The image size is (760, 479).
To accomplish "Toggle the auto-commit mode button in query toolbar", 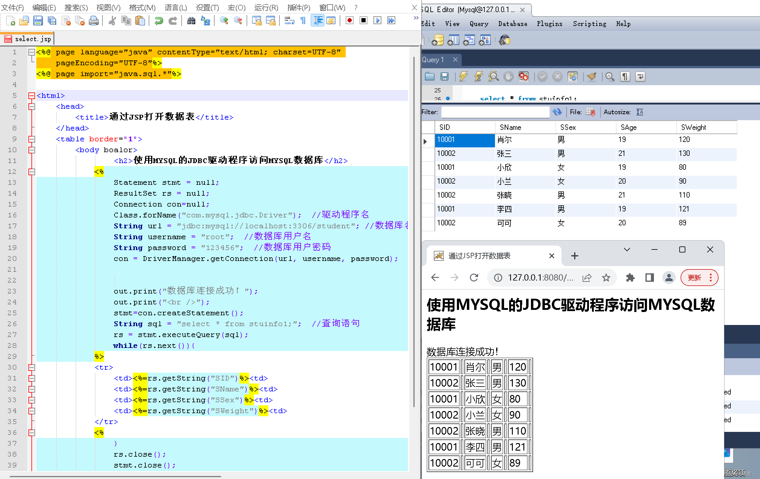I will tap(572, 77).
